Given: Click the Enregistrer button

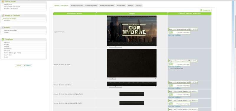Looking at the screenshot, I should (x=206, y=10).
